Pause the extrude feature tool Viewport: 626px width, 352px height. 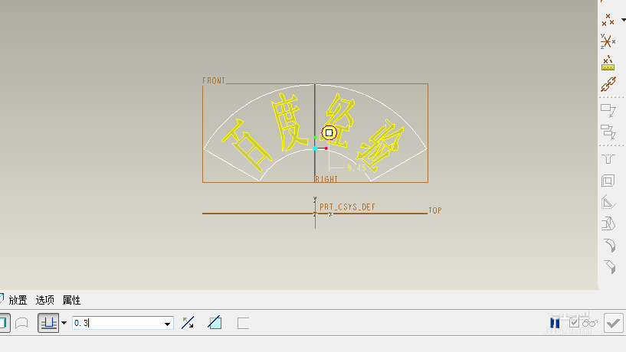click(x=555, y=323)
